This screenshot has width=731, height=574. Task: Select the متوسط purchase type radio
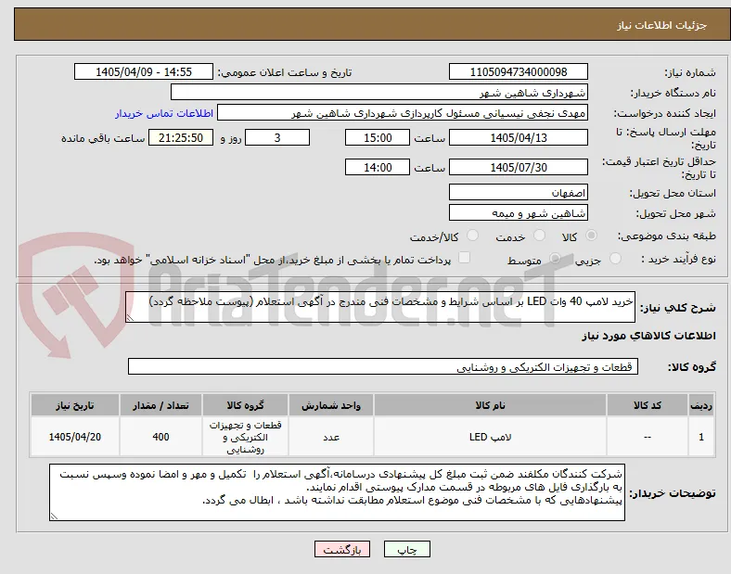click(555, 258)
